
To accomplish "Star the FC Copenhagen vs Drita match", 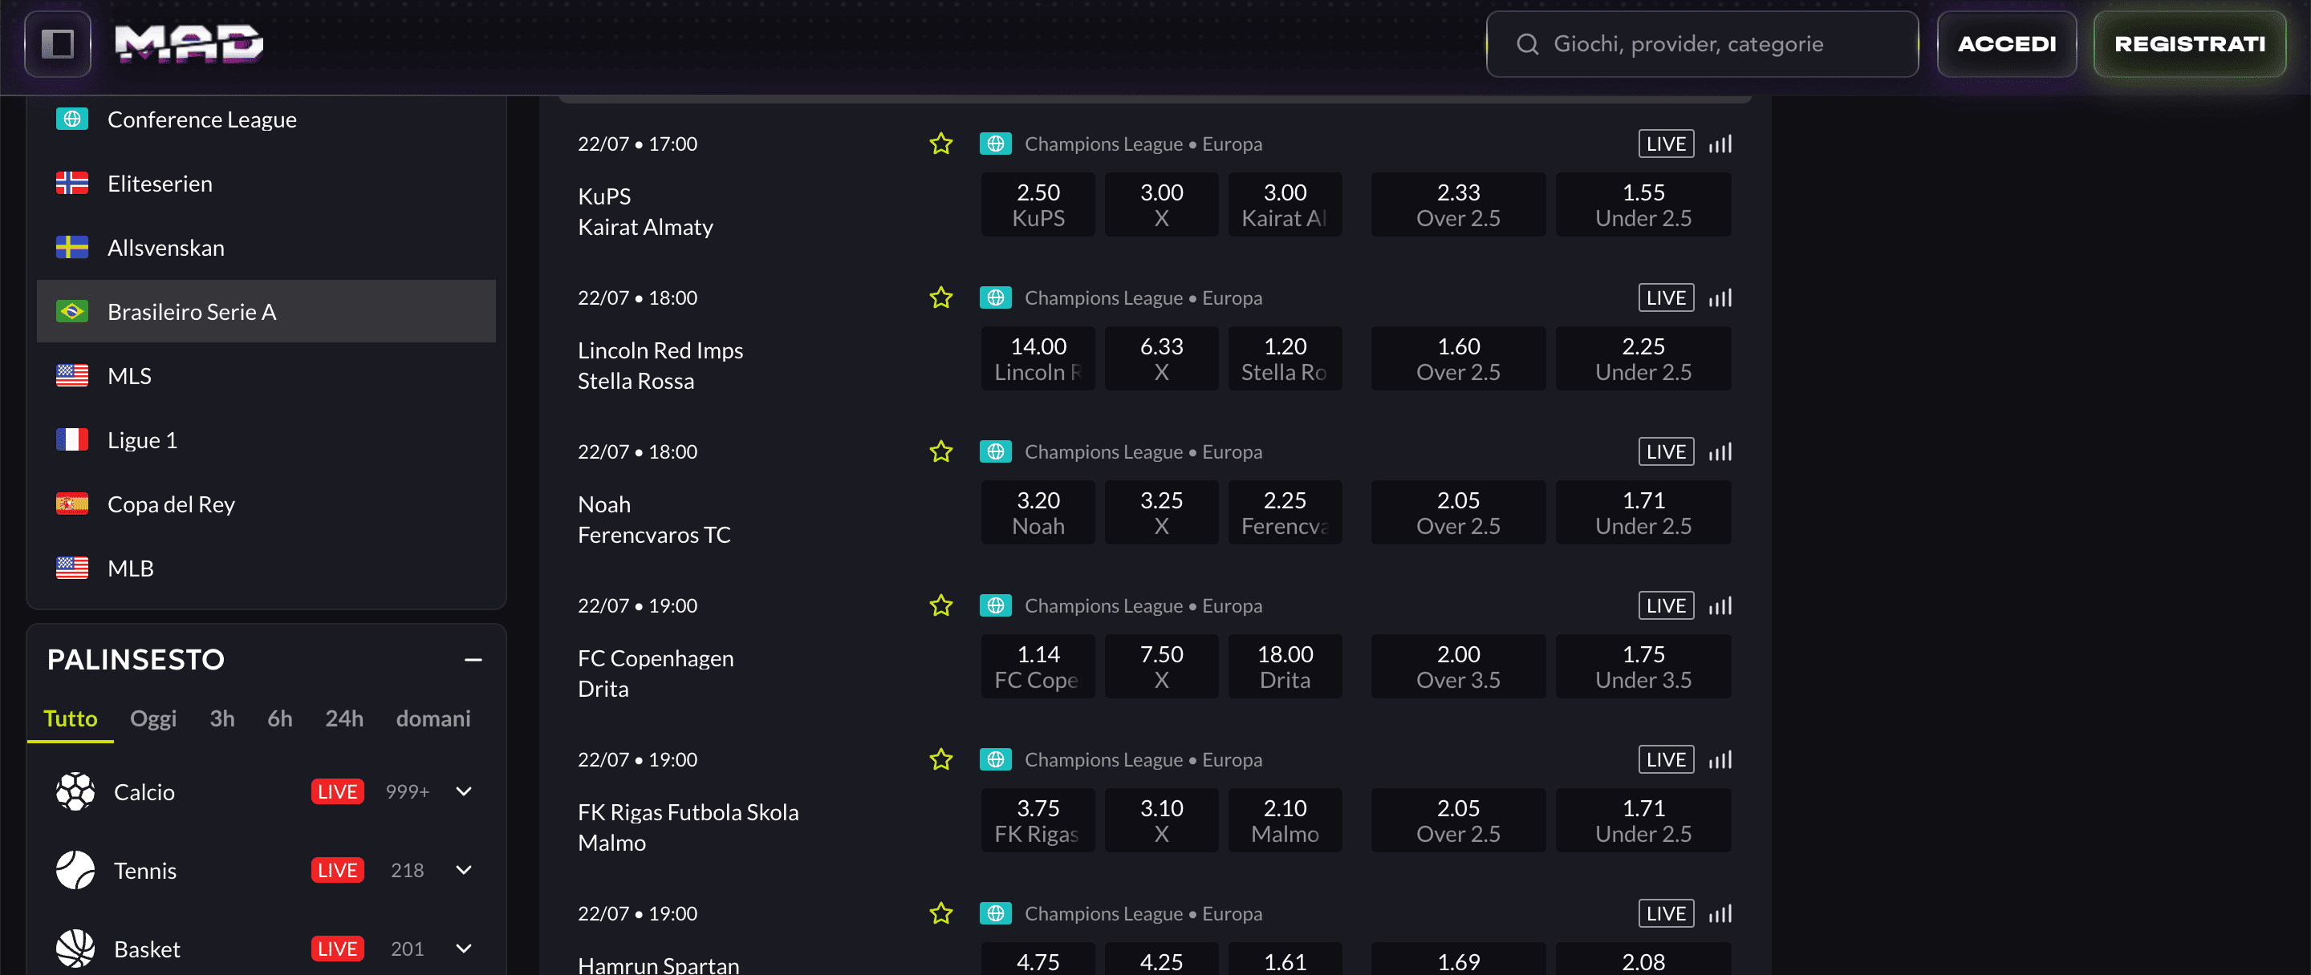I will (x=940, y=605).
